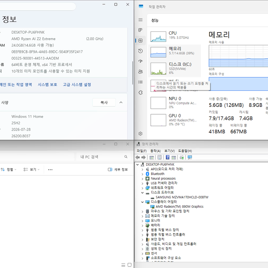Image resolution: width=268 pixels, height=268 pixels.
Task: Select Performance page icon in Task Manager
Action: pyautogui.click(x=140, y=41)
